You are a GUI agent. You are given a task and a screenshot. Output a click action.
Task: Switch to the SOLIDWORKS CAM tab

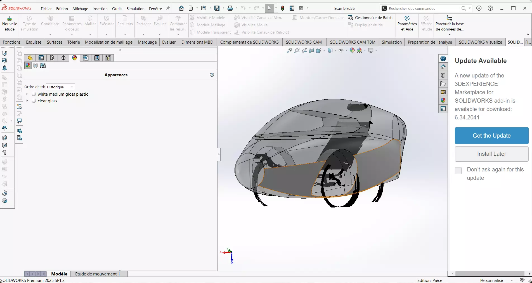coord(304,42)
